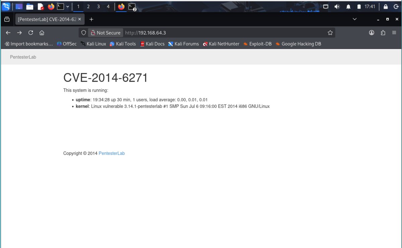Reload the current page
402x248 pixels.
pyautogui.click(x=30, y=33)
